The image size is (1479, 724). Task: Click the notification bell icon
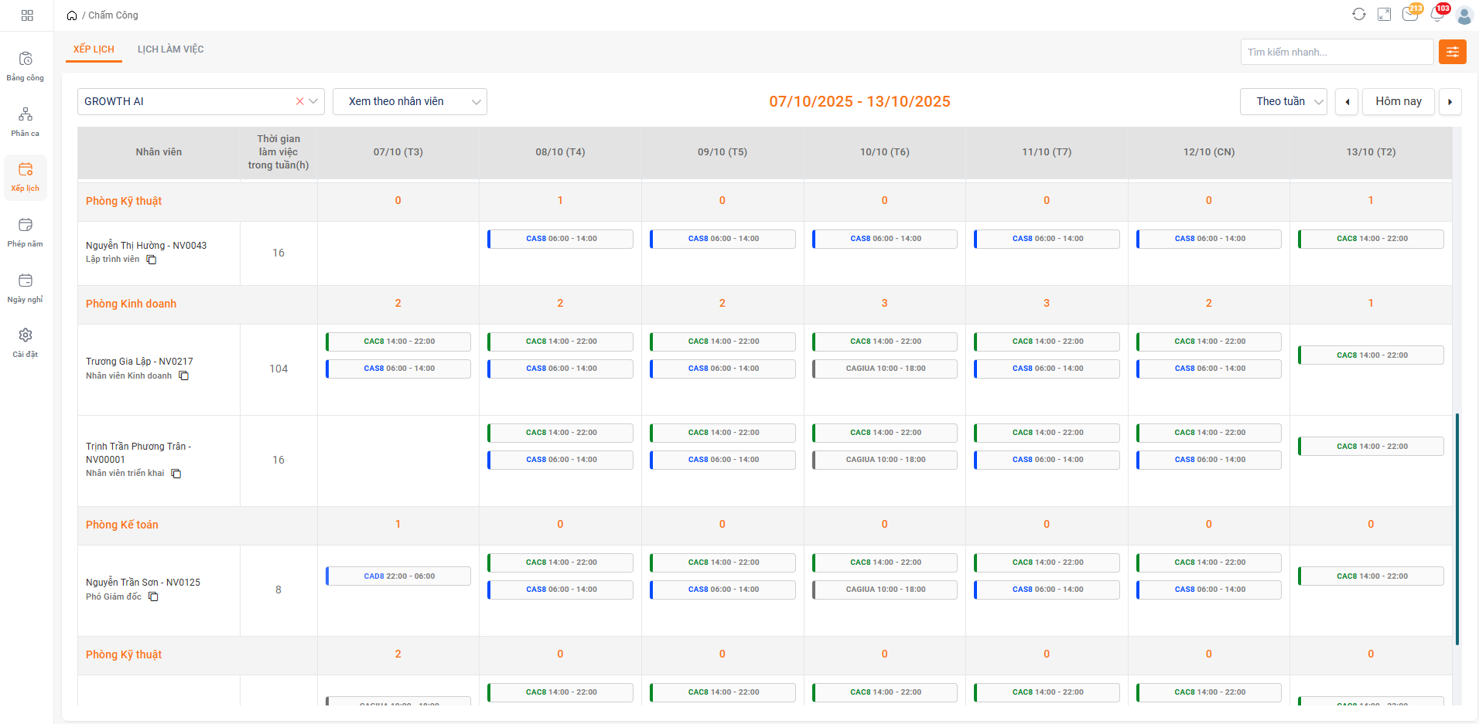pos(1437,15)
